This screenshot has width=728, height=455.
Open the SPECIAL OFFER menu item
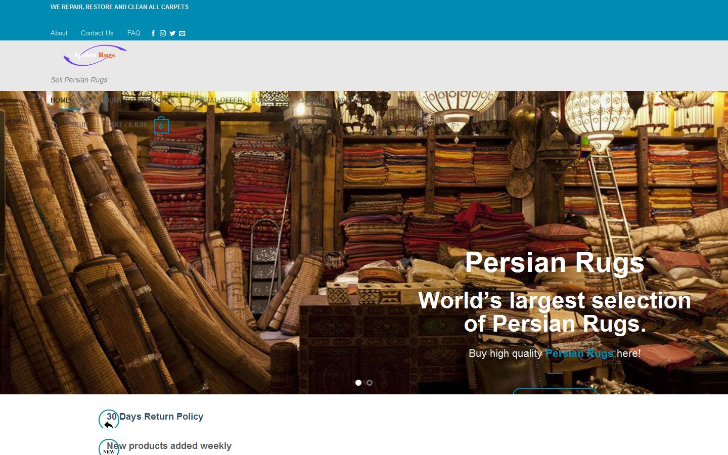click(216, 100)
